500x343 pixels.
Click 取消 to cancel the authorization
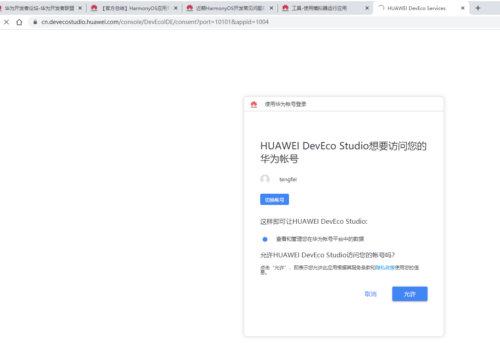[x=370, y=294]
